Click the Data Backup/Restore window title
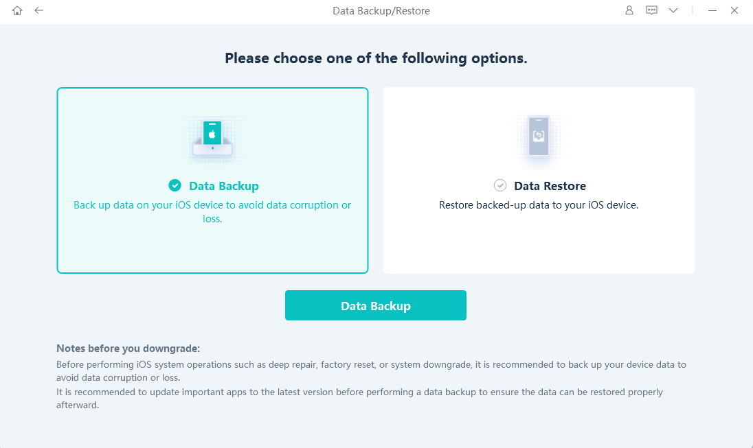Screen dimensions: 753x448 pos(381,10)
